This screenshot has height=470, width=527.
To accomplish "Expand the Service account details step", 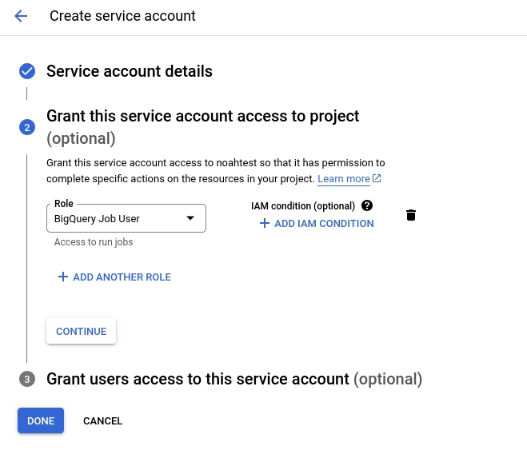I will (130, 71).
